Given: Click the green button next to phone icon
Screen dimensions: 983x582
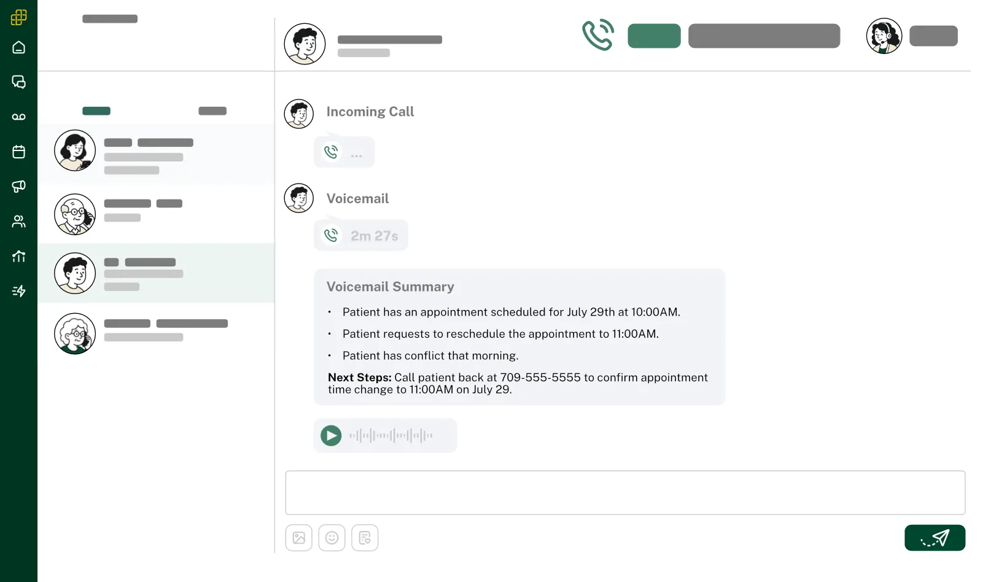Looking at the screenshot, I should pyautogui.click(x=654, y=36).
